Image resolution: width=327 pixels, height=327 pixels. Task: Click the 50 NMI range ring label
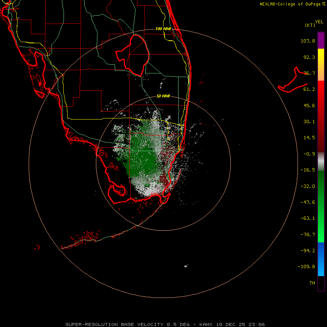coord(163,96)
